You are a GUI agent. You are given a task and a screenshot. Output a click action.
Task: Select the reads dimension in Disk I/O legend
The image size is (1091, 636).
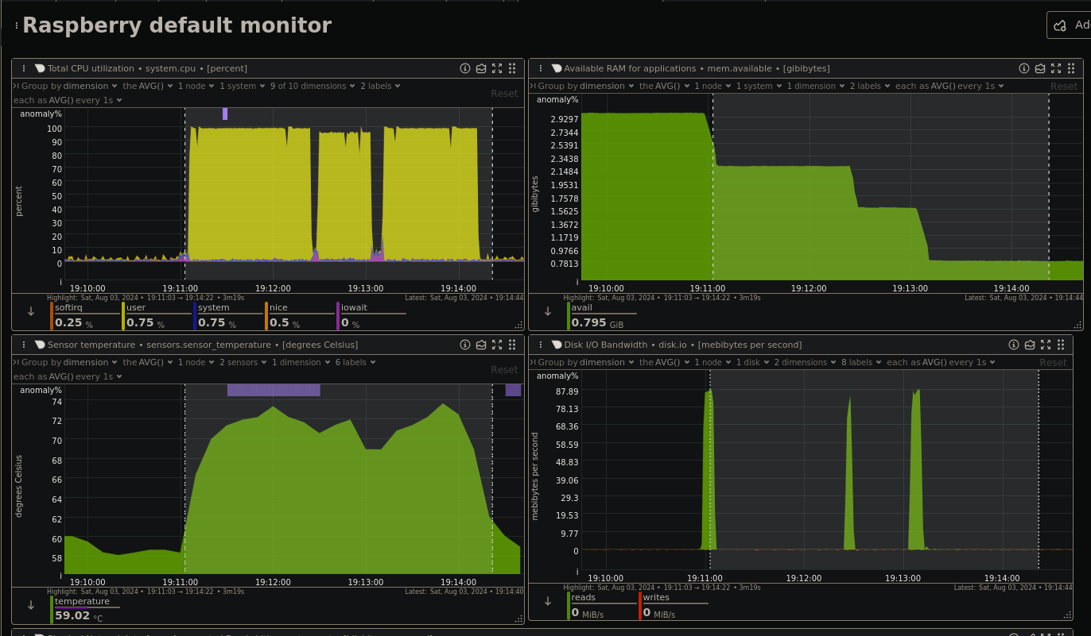601,606
